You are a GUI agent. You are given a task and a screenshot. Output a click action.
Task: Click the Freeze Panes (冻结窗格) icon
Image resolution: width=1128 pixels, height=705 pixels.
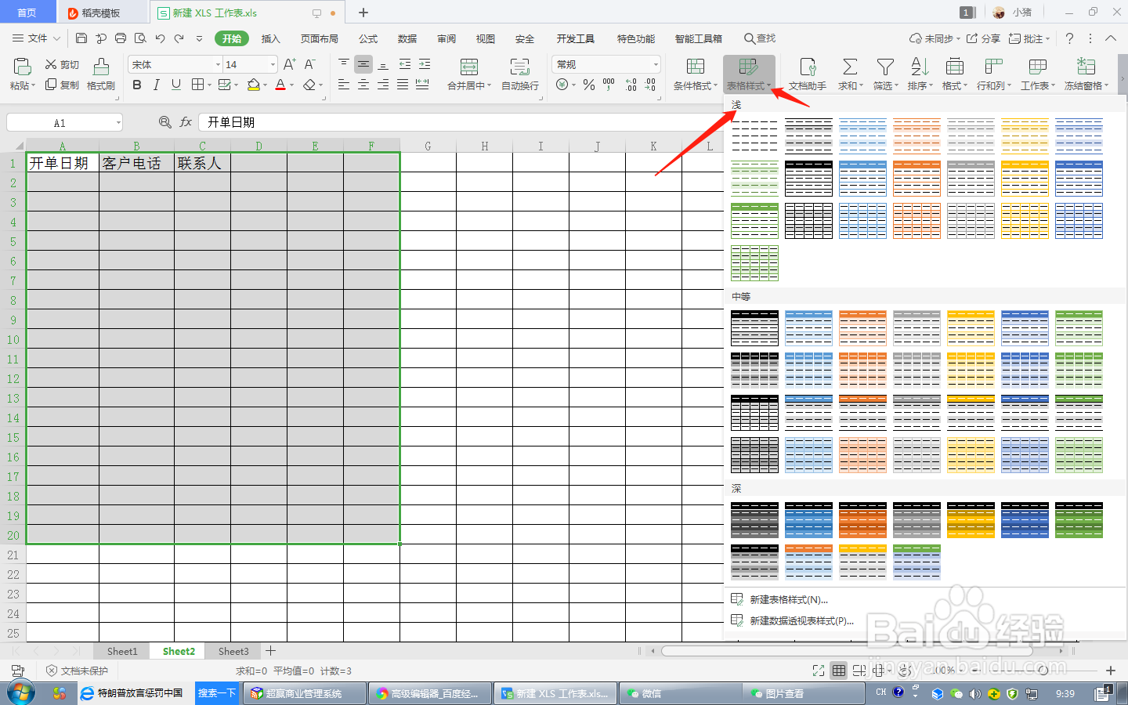[1086, 67]
